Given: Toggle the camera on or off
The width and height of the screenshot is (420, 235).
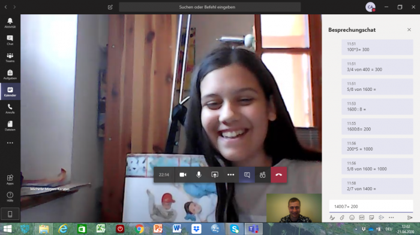Looking at the screenshot, I should 183,175.
